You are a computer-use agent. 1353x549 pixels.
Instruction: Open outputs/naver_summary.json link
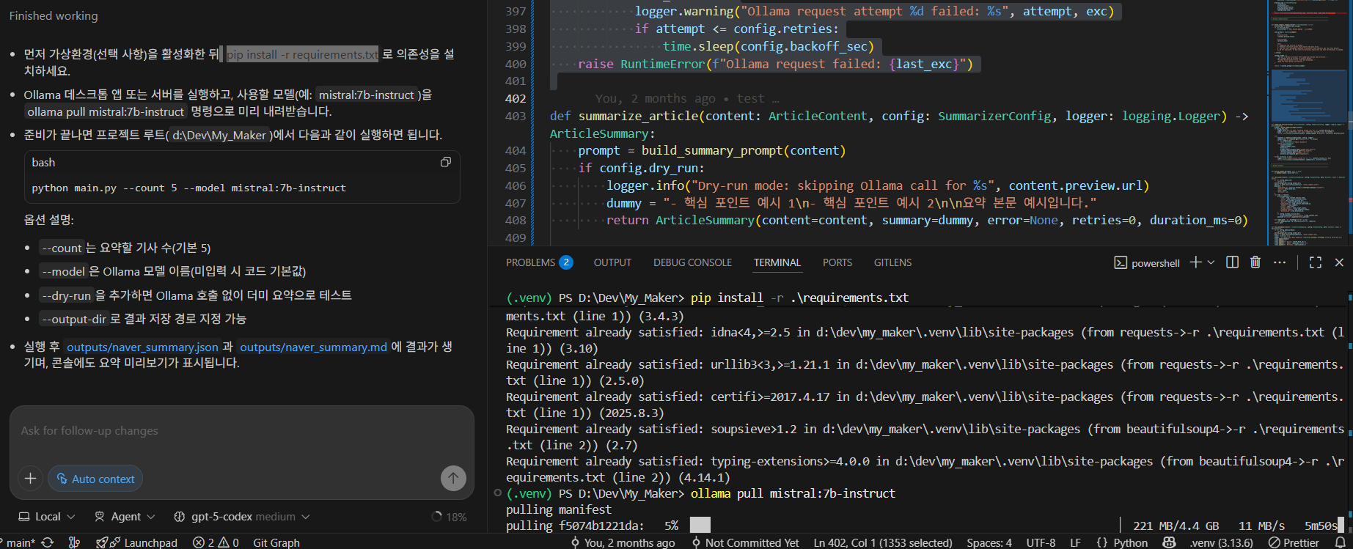(142, 347)
